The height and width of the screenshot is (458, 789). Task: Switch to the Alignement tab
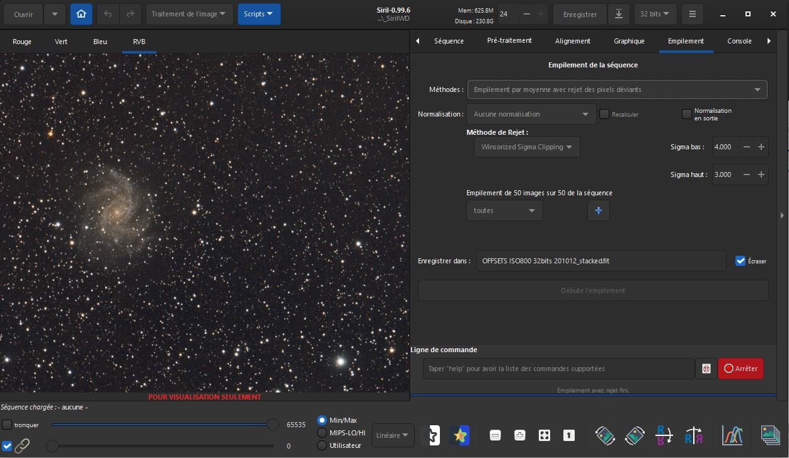pos(572,41)
